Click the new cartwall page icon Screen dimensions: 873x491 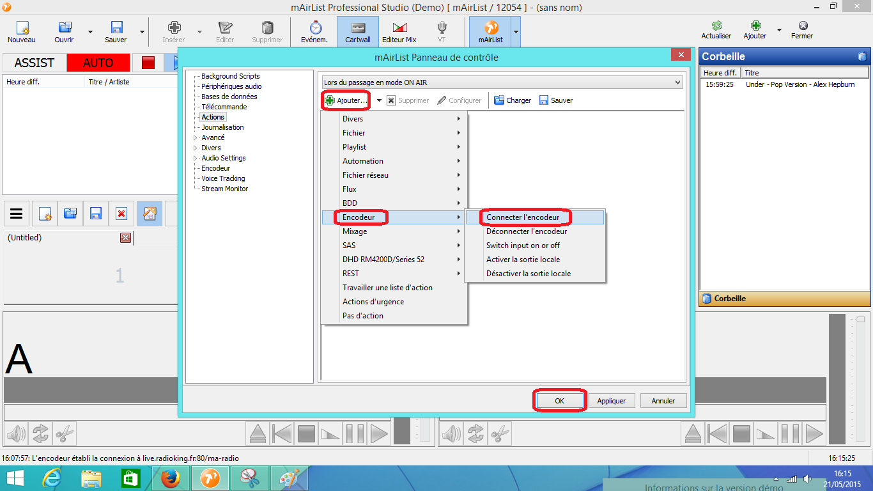pyautogui.click(x=45, y=214)
